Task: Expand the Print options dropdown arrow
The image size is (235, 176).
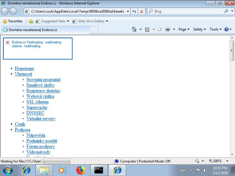Action: 174,29
